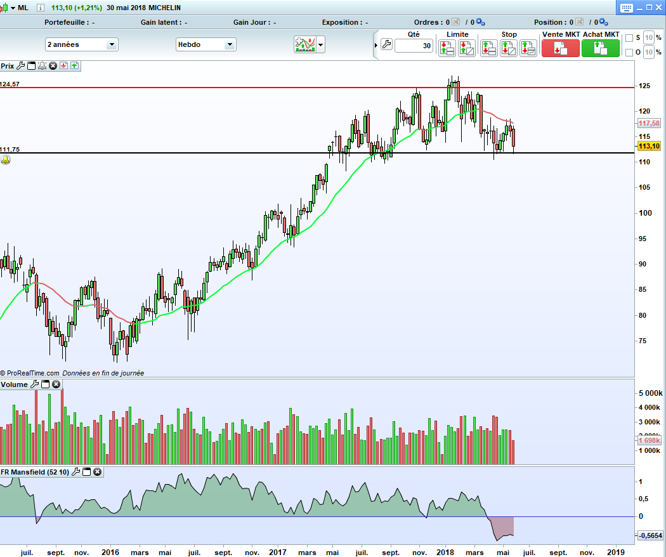The image size is (666, 557).
Task: Click the 117,58 moving average price label
Action: [x=649, y=123]
